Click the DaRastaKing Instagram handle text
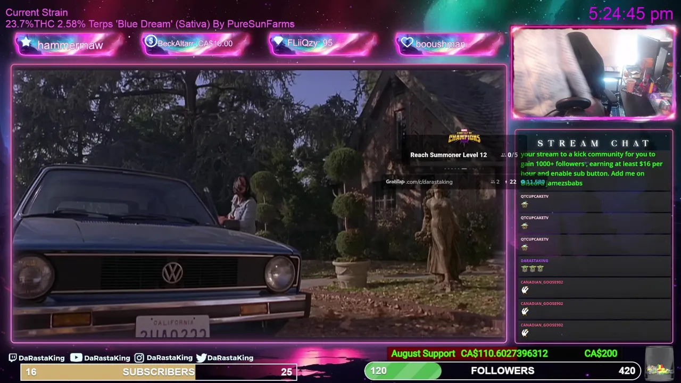This screenshot has height=383, width=681. tap(170, 358)
